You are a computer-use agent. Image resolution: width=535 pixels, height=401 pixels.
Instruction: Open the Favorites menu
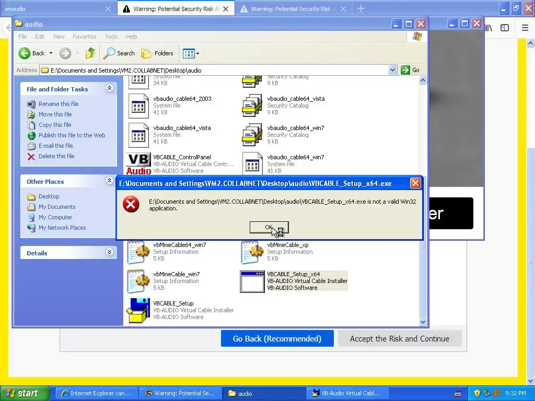coord(84,37)
